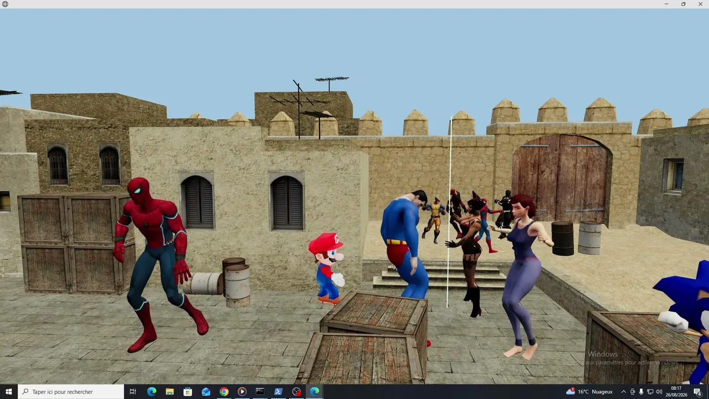Select the highlighted active Edge taskbar icon
The image size is (709, 399).
click(315, 392)
